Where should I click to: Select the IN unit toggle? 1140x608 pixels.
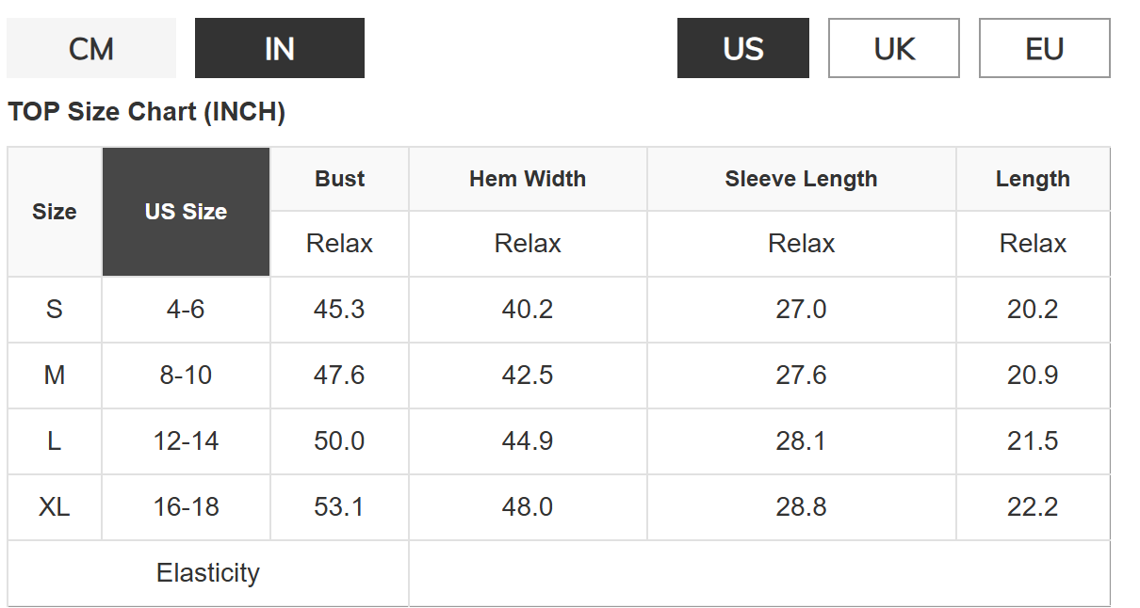pos(280,48)
